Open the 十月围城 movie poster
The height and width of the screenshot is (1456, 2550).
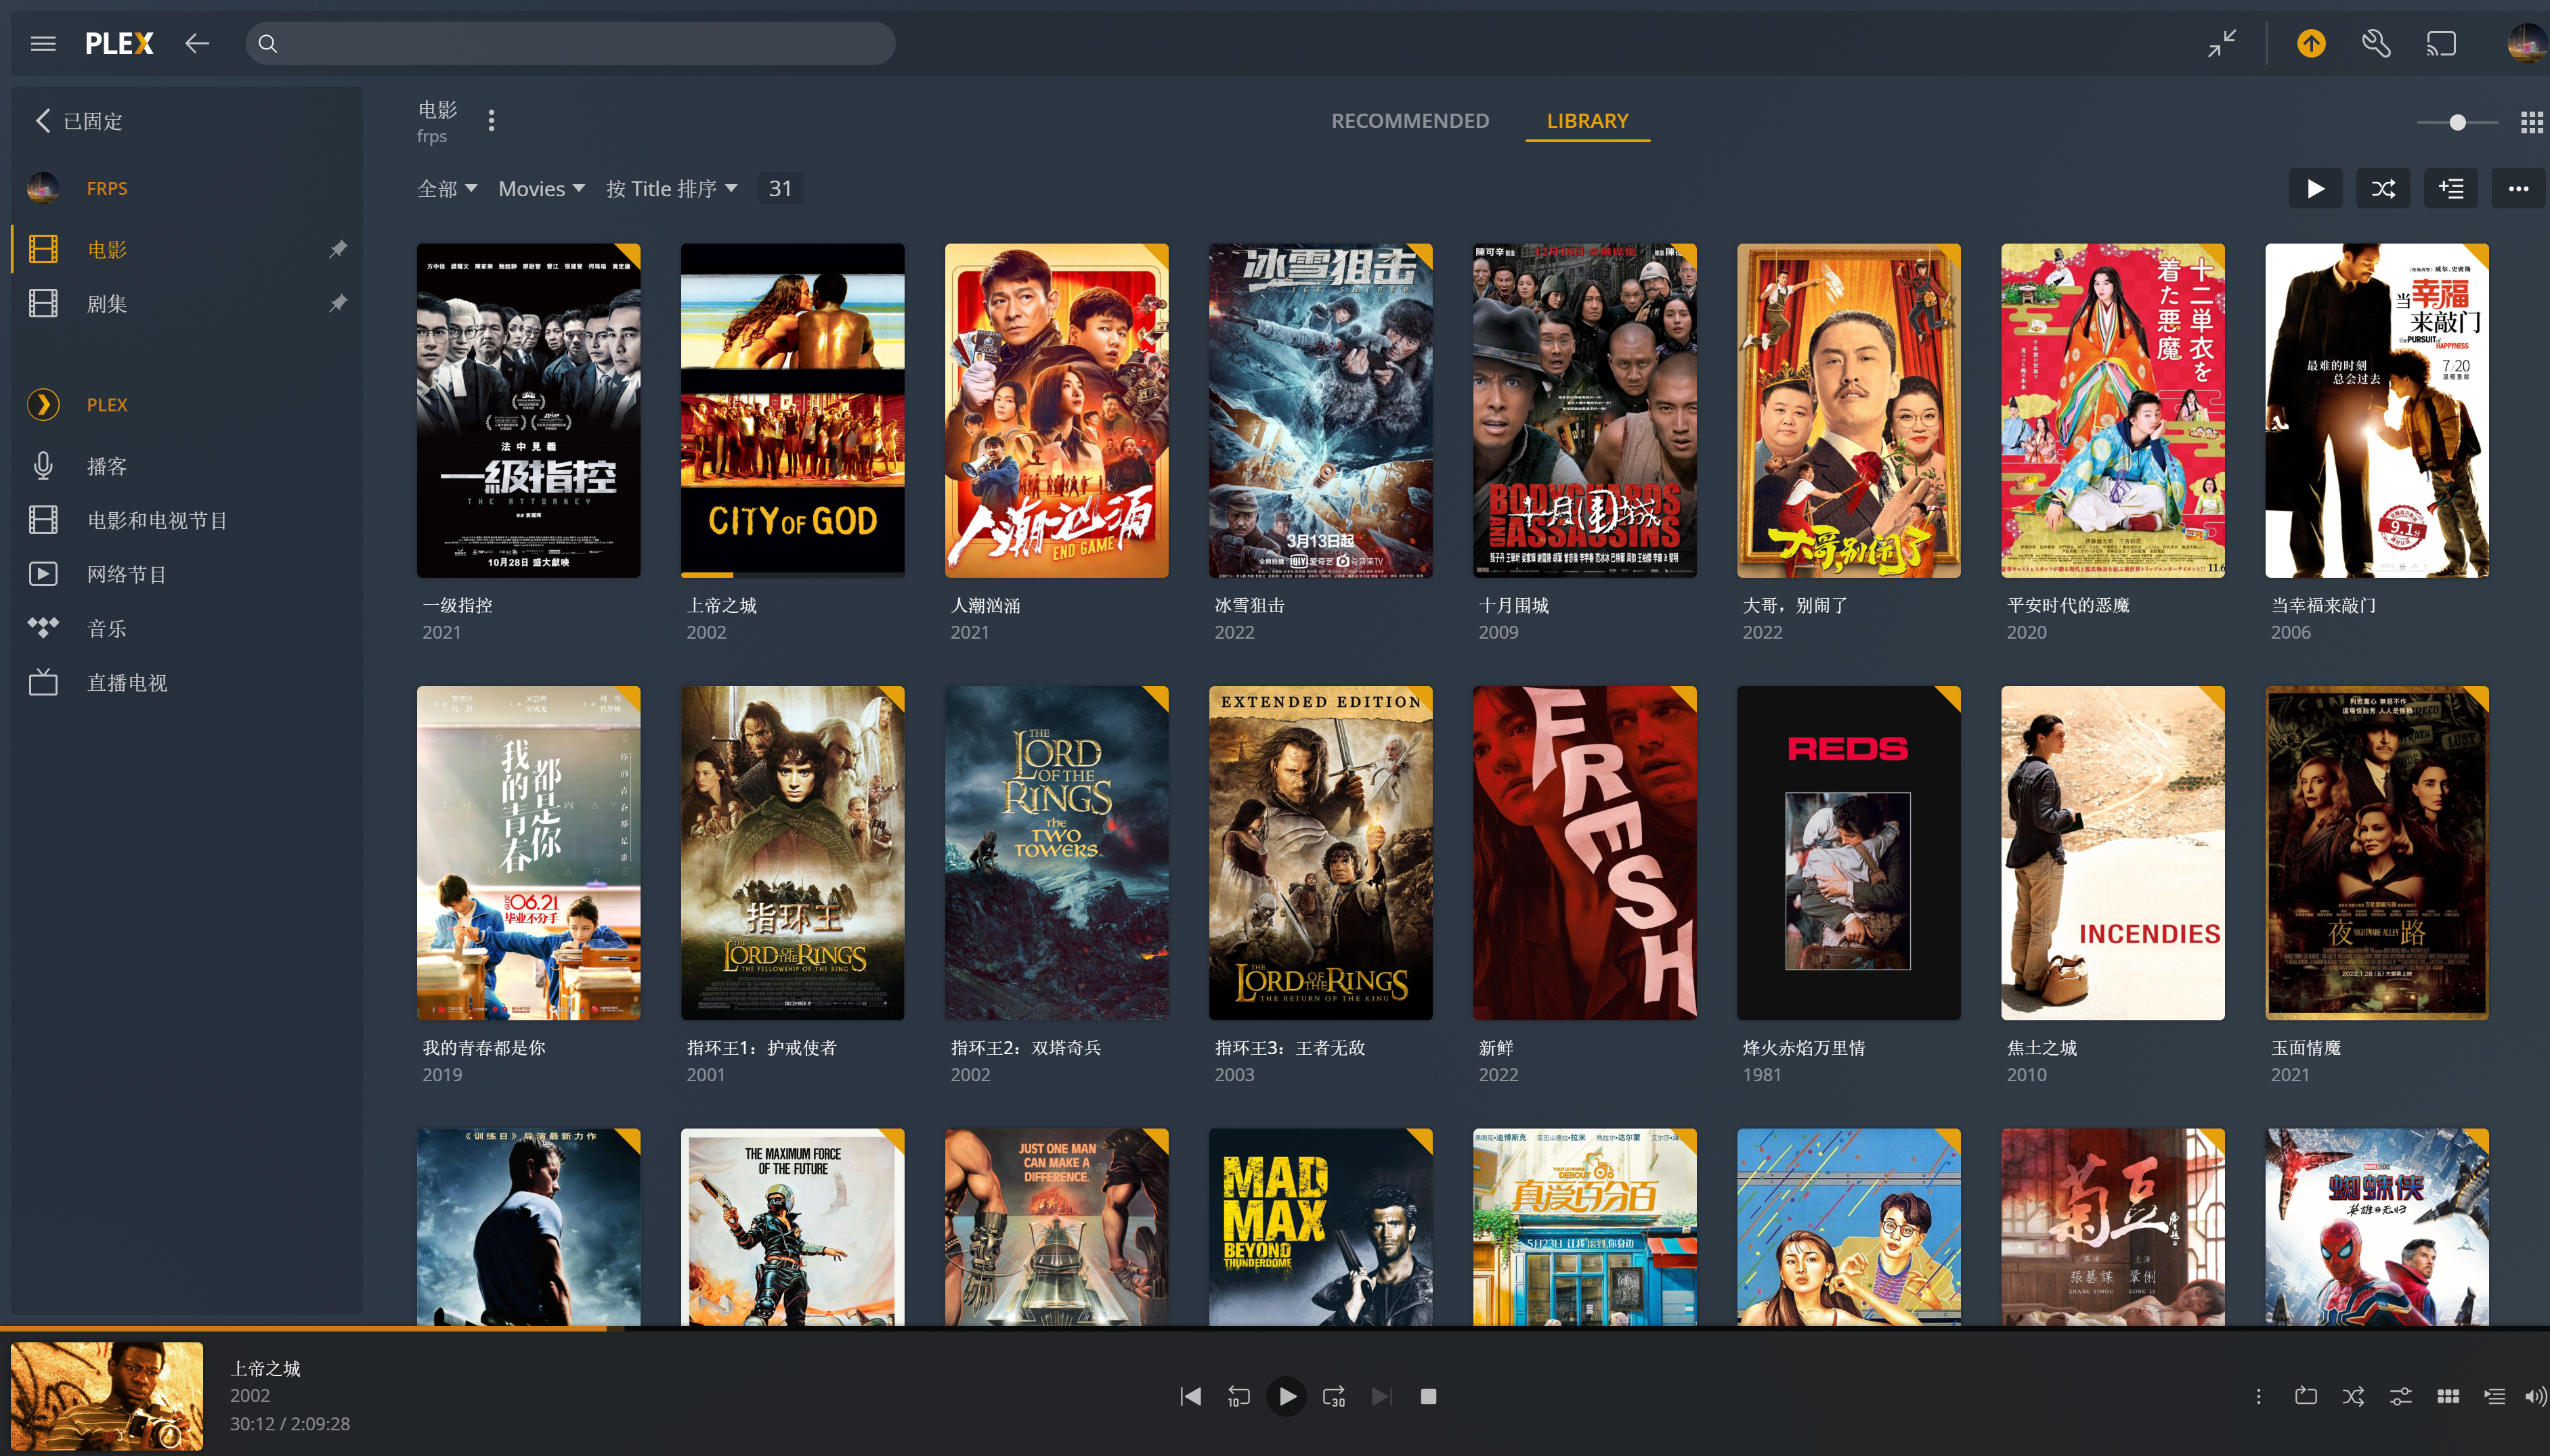pos(1584,410)
